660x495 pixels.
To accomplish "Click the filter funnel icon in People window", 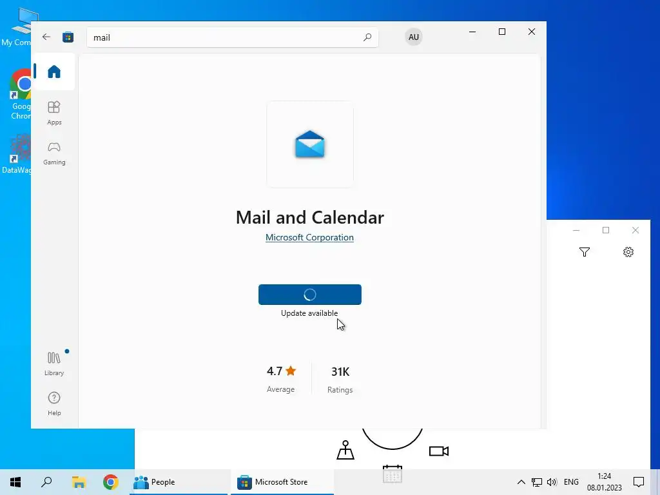I will point(584,252).
